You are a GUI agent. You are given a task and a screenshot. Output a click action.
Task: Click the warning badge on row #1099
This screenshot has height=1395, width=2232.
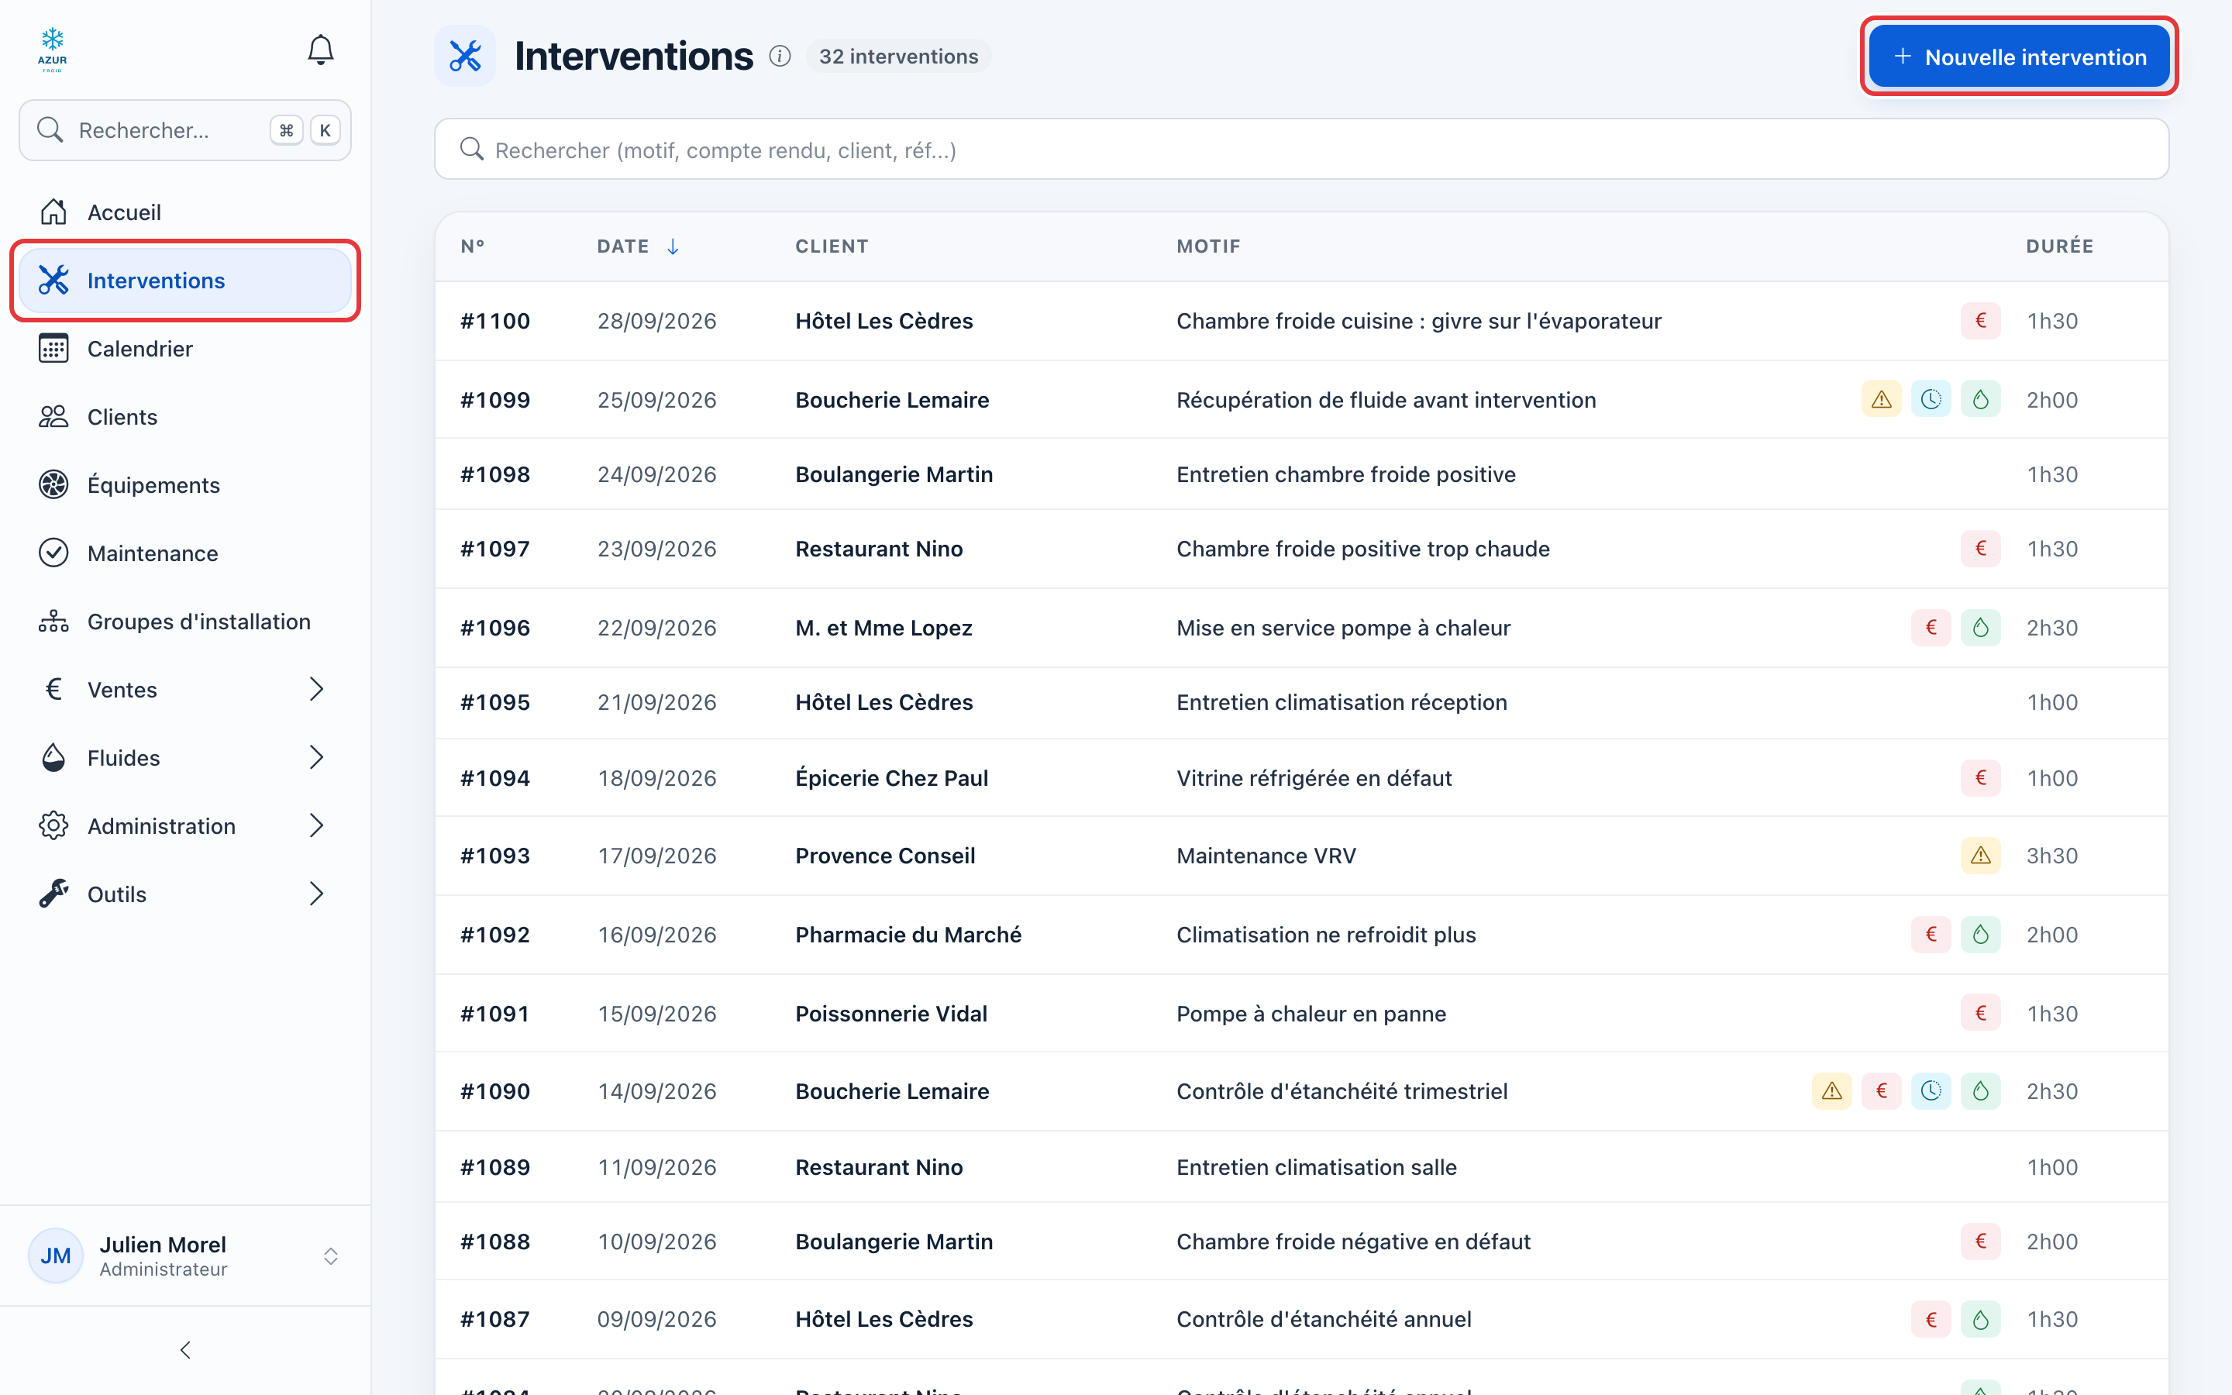pos(1881,399)
